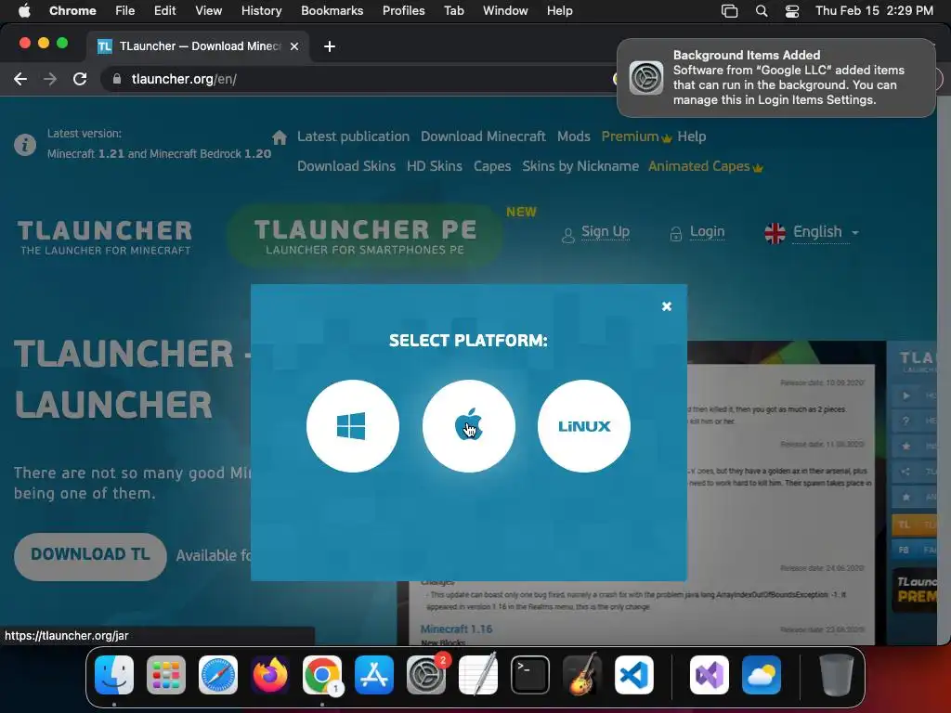Open App Store from the Dock
The width and height of the screenshot is (951, 713).
click(373, 674)
